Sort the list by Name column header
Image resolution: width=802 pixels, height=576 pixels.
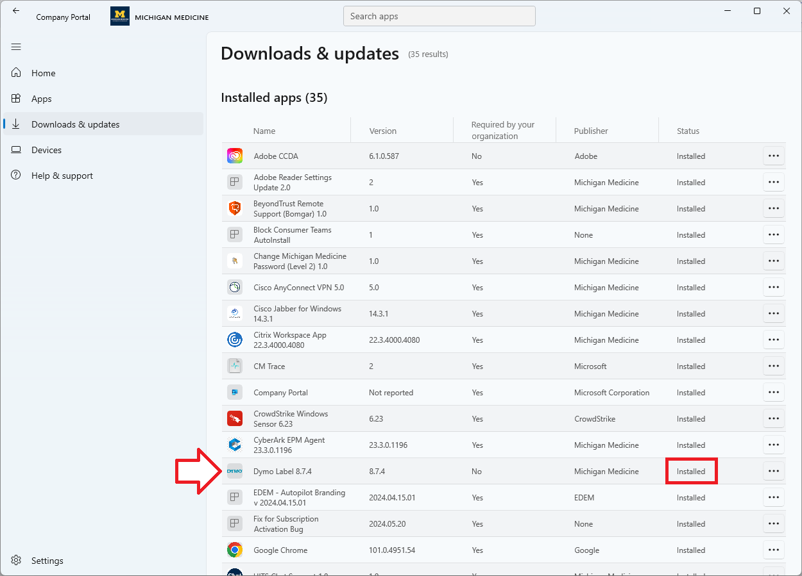pyautogui.click(x=264, y=131)
